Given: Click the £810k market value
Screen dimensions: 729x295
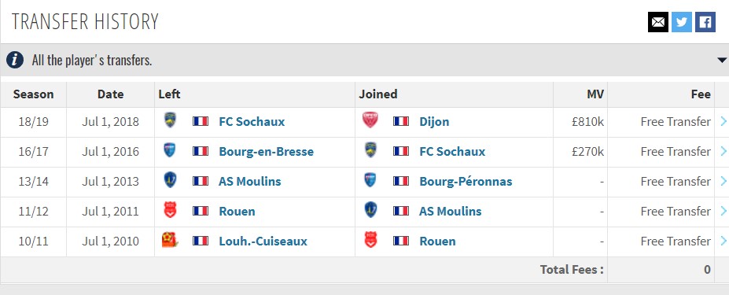Looking at the screenshot, I should point(587,122).
